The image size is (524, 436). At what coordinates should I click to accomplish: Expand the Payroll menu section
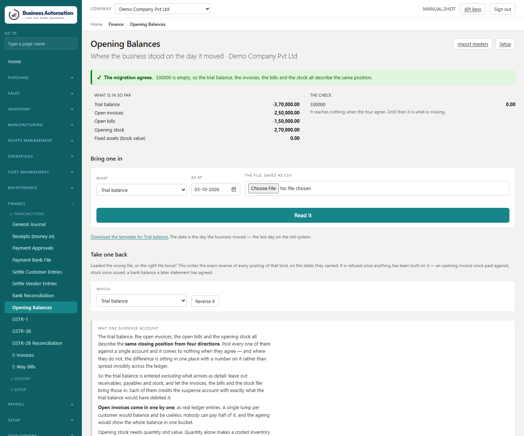pos(41,404)
